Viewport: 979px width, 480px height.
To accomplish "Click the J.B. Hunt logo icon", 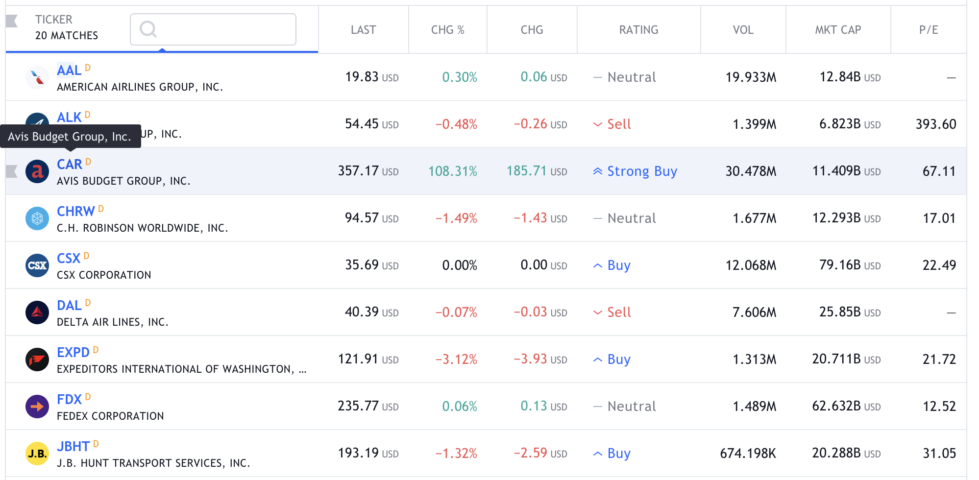I will pos(37,454).
